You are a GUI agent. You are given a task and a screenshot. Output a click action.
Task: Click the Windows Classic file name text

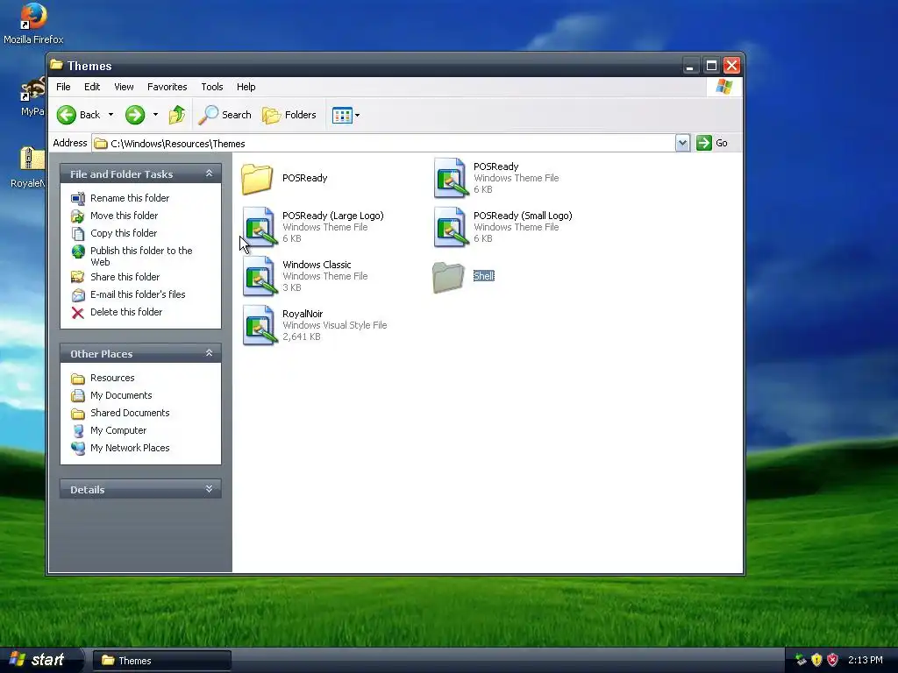pos(317,265)
